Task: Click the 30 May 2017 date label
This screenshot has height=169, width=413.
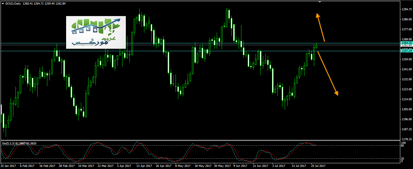Action: [x=222, y=166]
